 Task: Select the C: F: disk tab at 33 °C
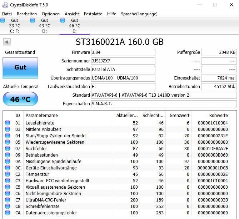coord(15,26)
